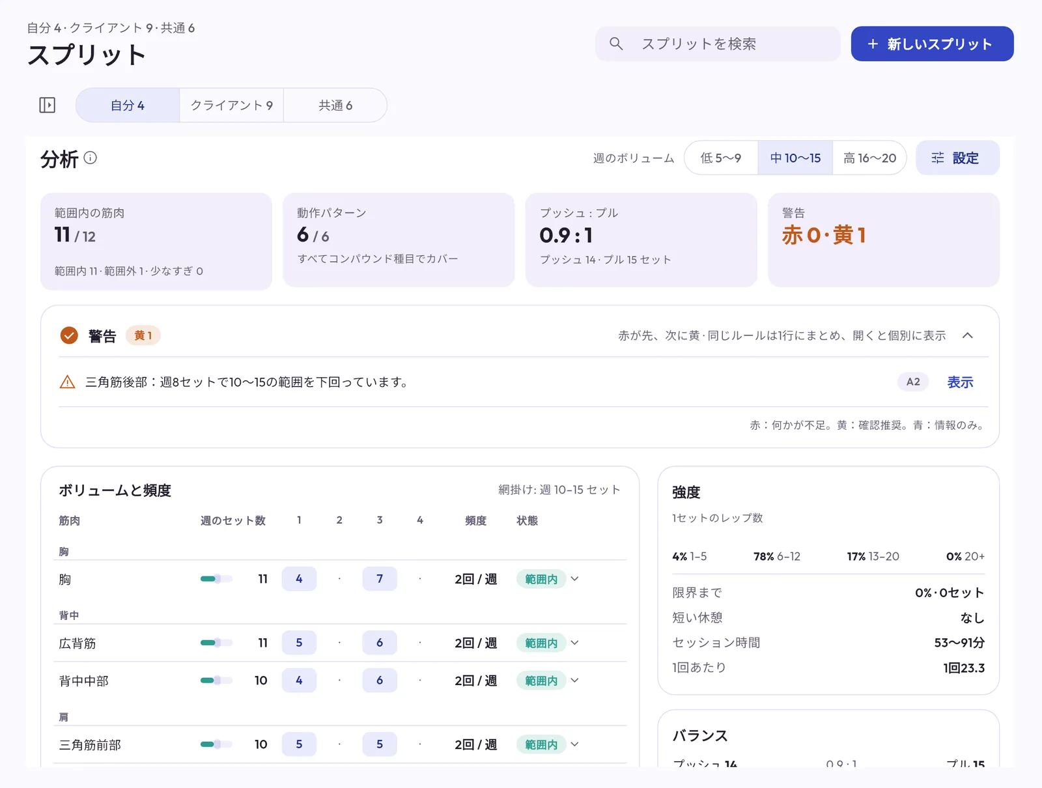1042x788 pixels.
Task: Click the orange check icon beside 警告
Action: 69,335
